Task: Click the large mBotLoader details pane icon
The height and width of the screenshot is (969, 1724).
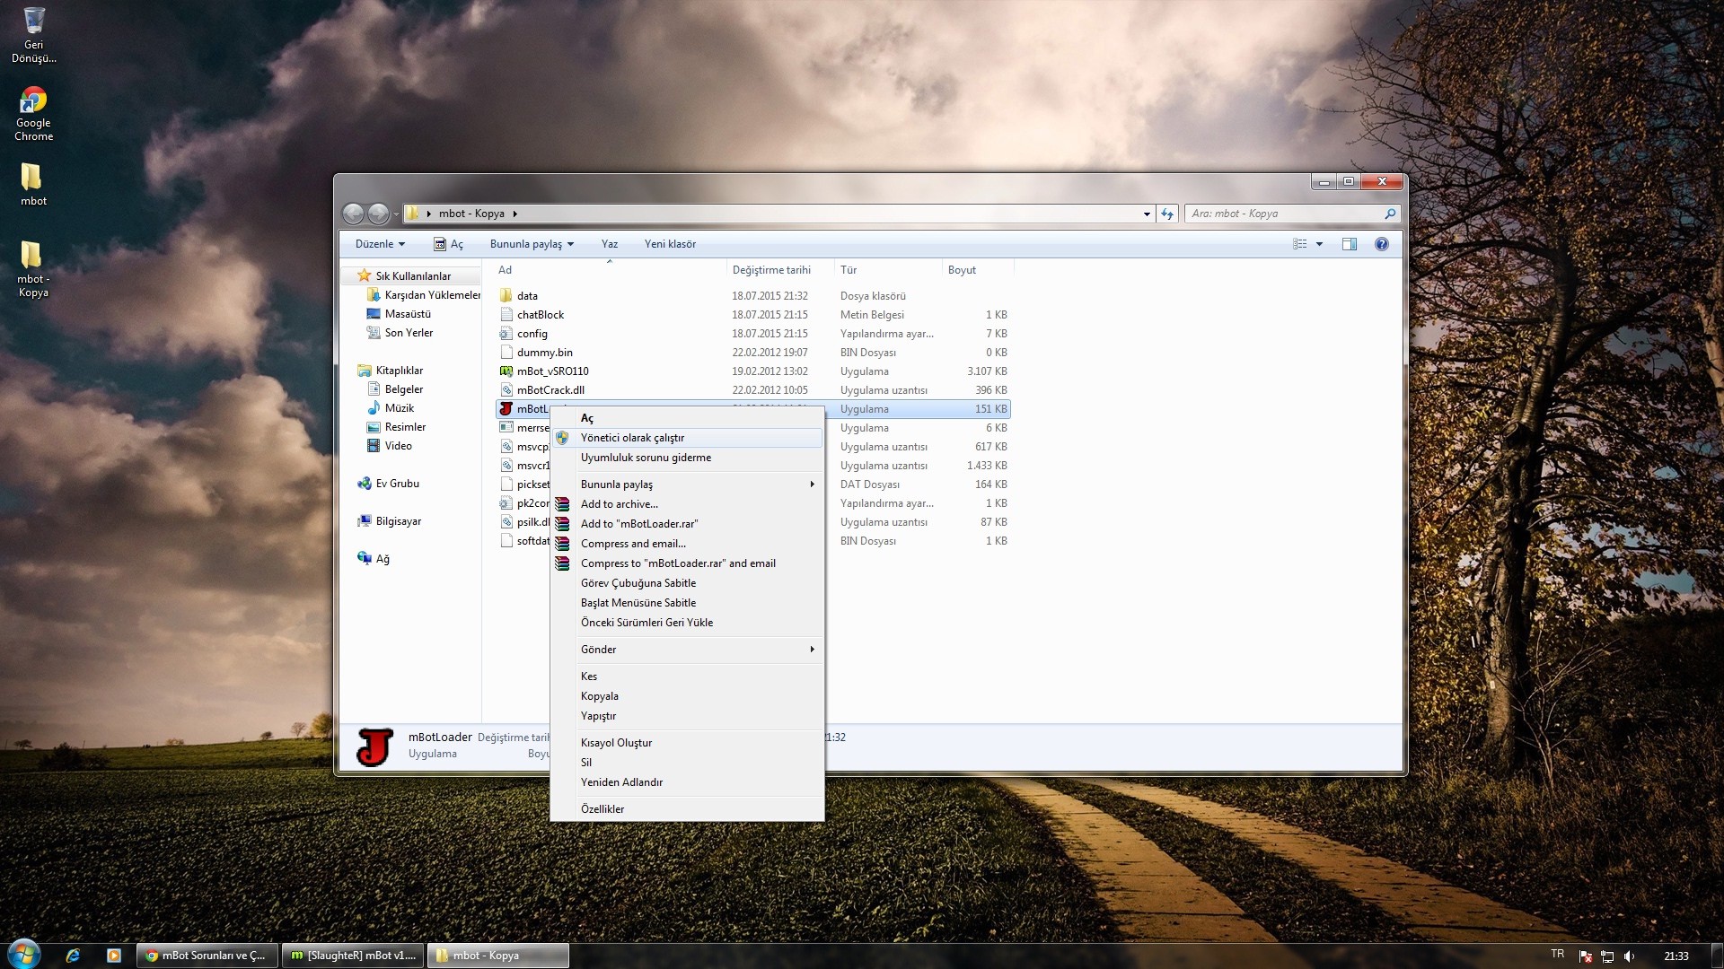Action: tap(374, 746)
